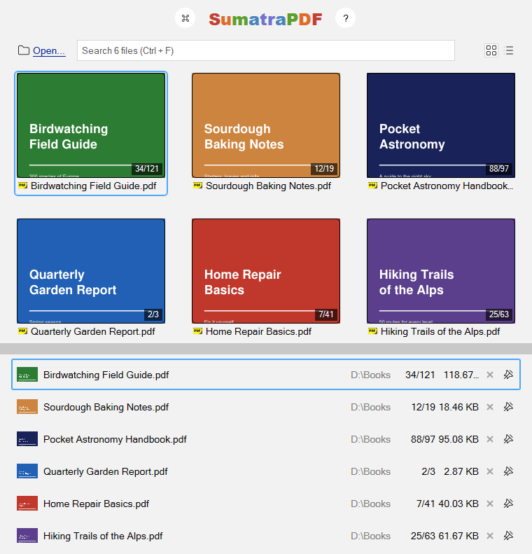Switch to grid thumbnail view

coord(491,50)
